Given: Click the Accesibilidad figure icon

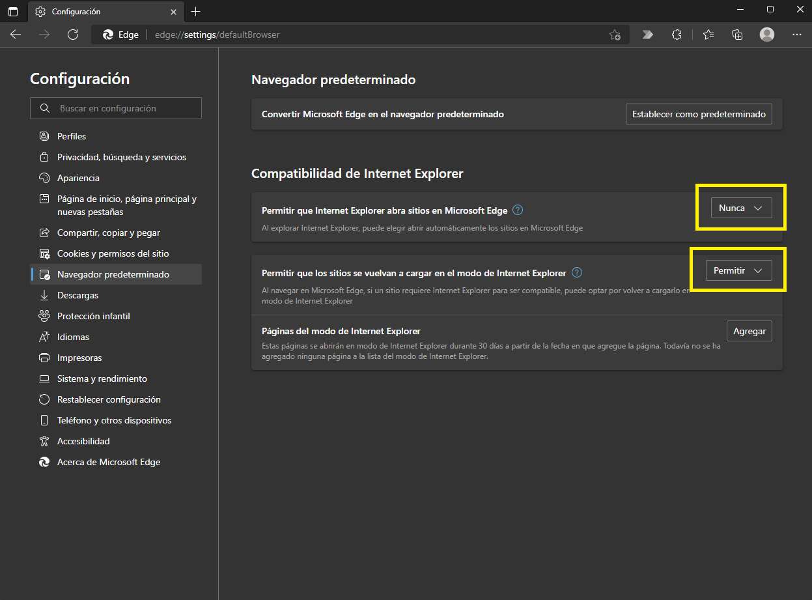Looking at the screenshot, I should 44,441.
